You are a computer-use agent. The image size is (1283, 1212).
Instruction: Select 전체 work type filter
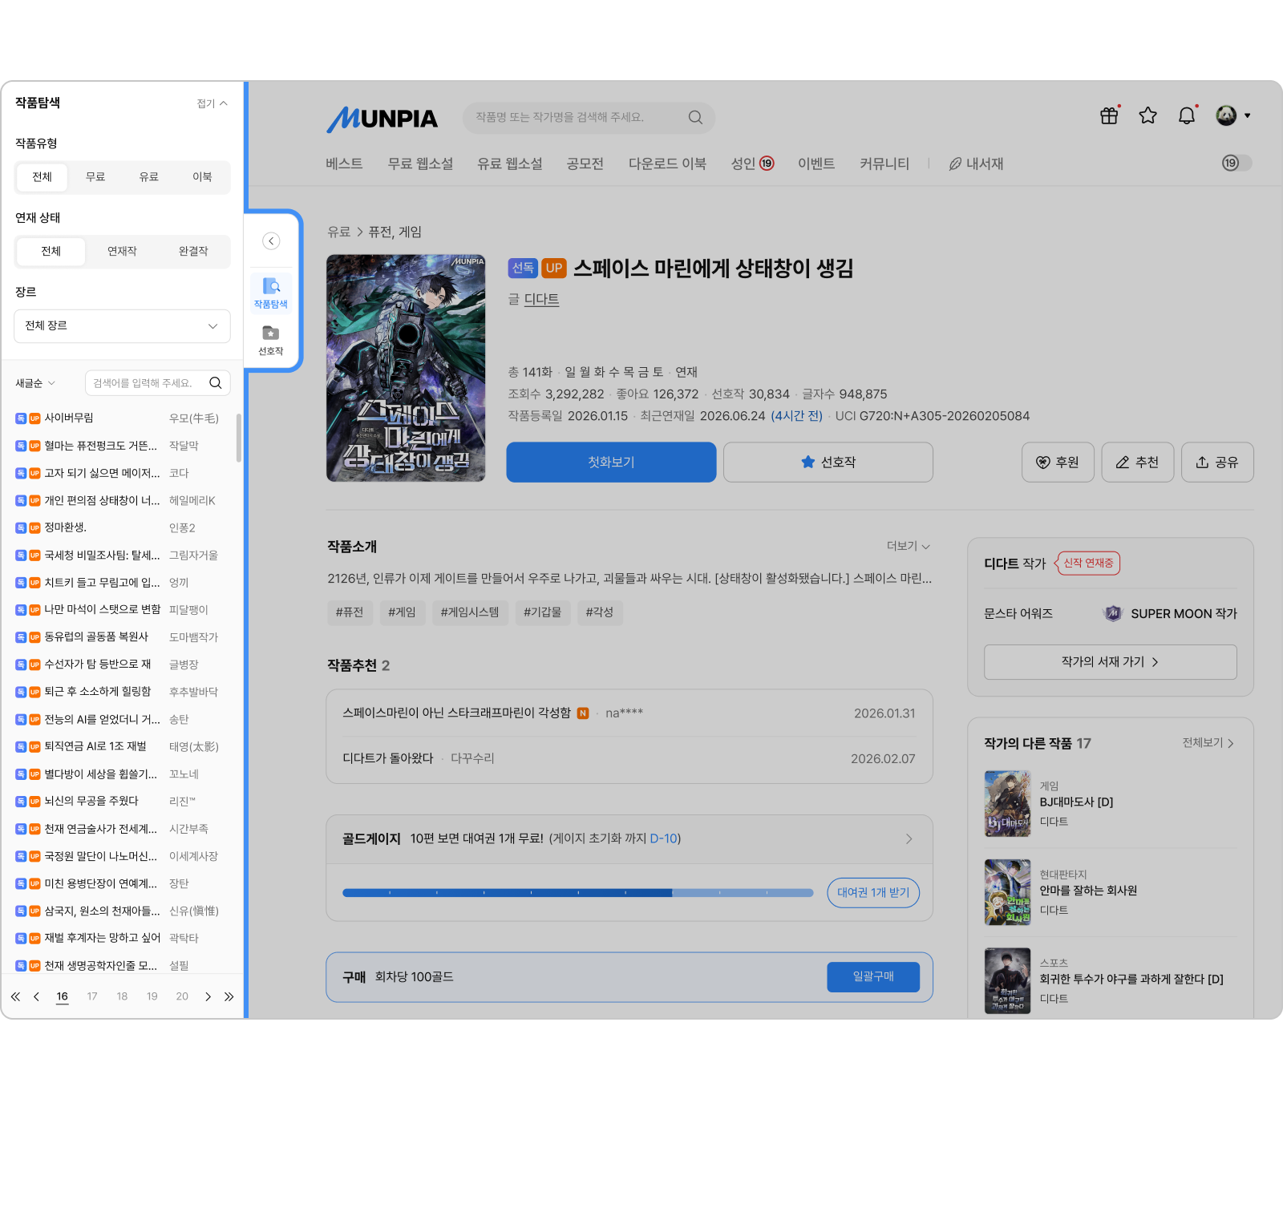(42, 177)
